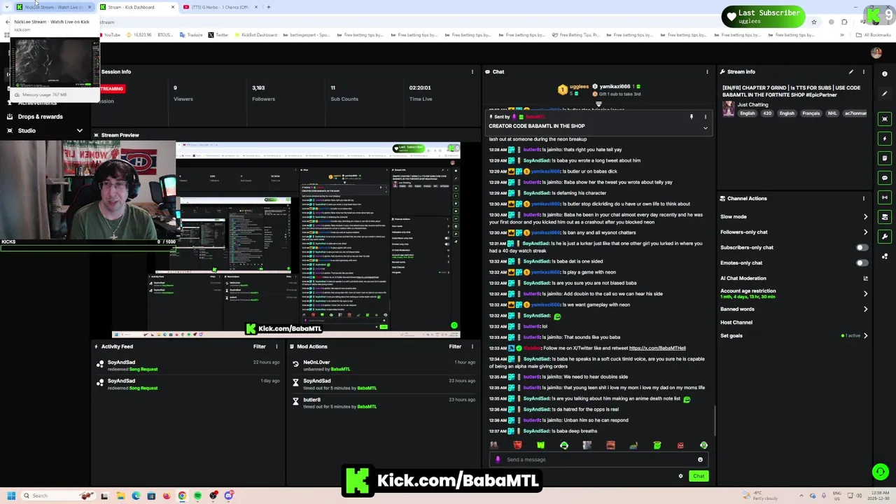The height and width of the screenshot is (504, 896).
Task: Open Mod Actions three-dot menu
Action: [472, 346]
